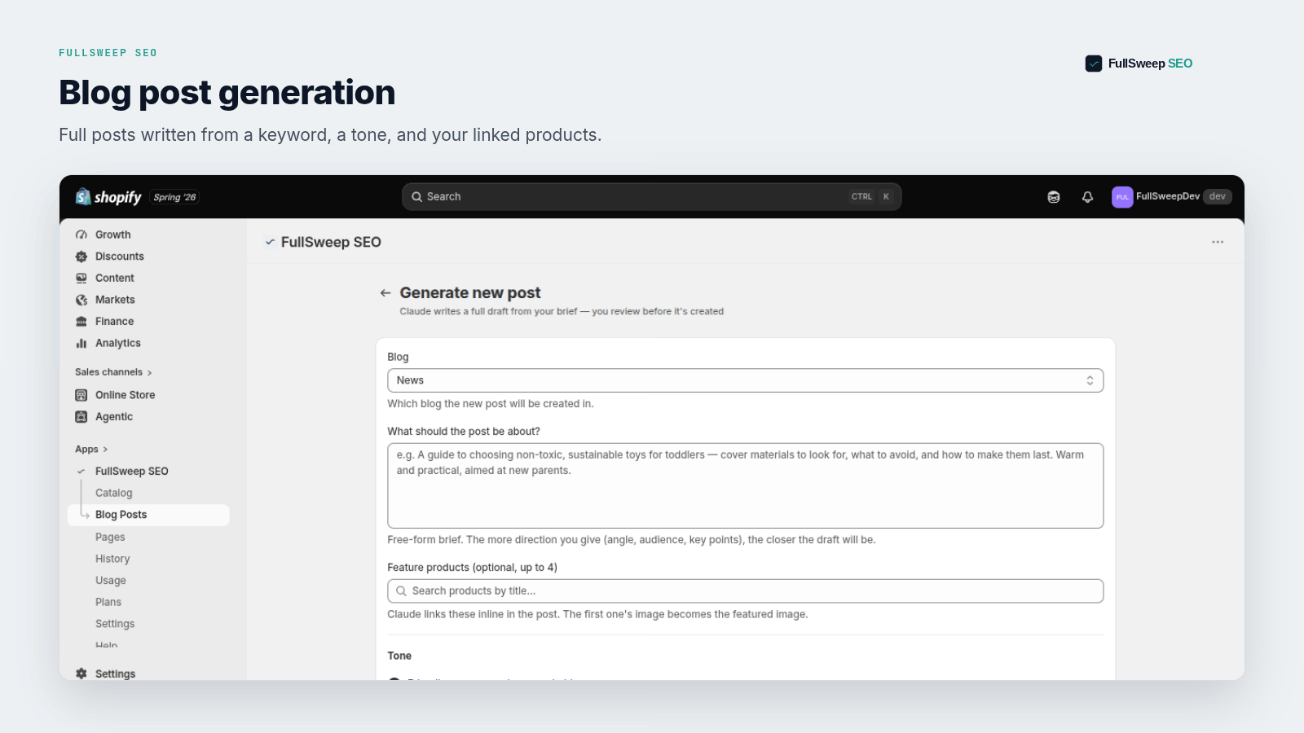Open the Blog dropdown showing News

(x=745, y=380)
